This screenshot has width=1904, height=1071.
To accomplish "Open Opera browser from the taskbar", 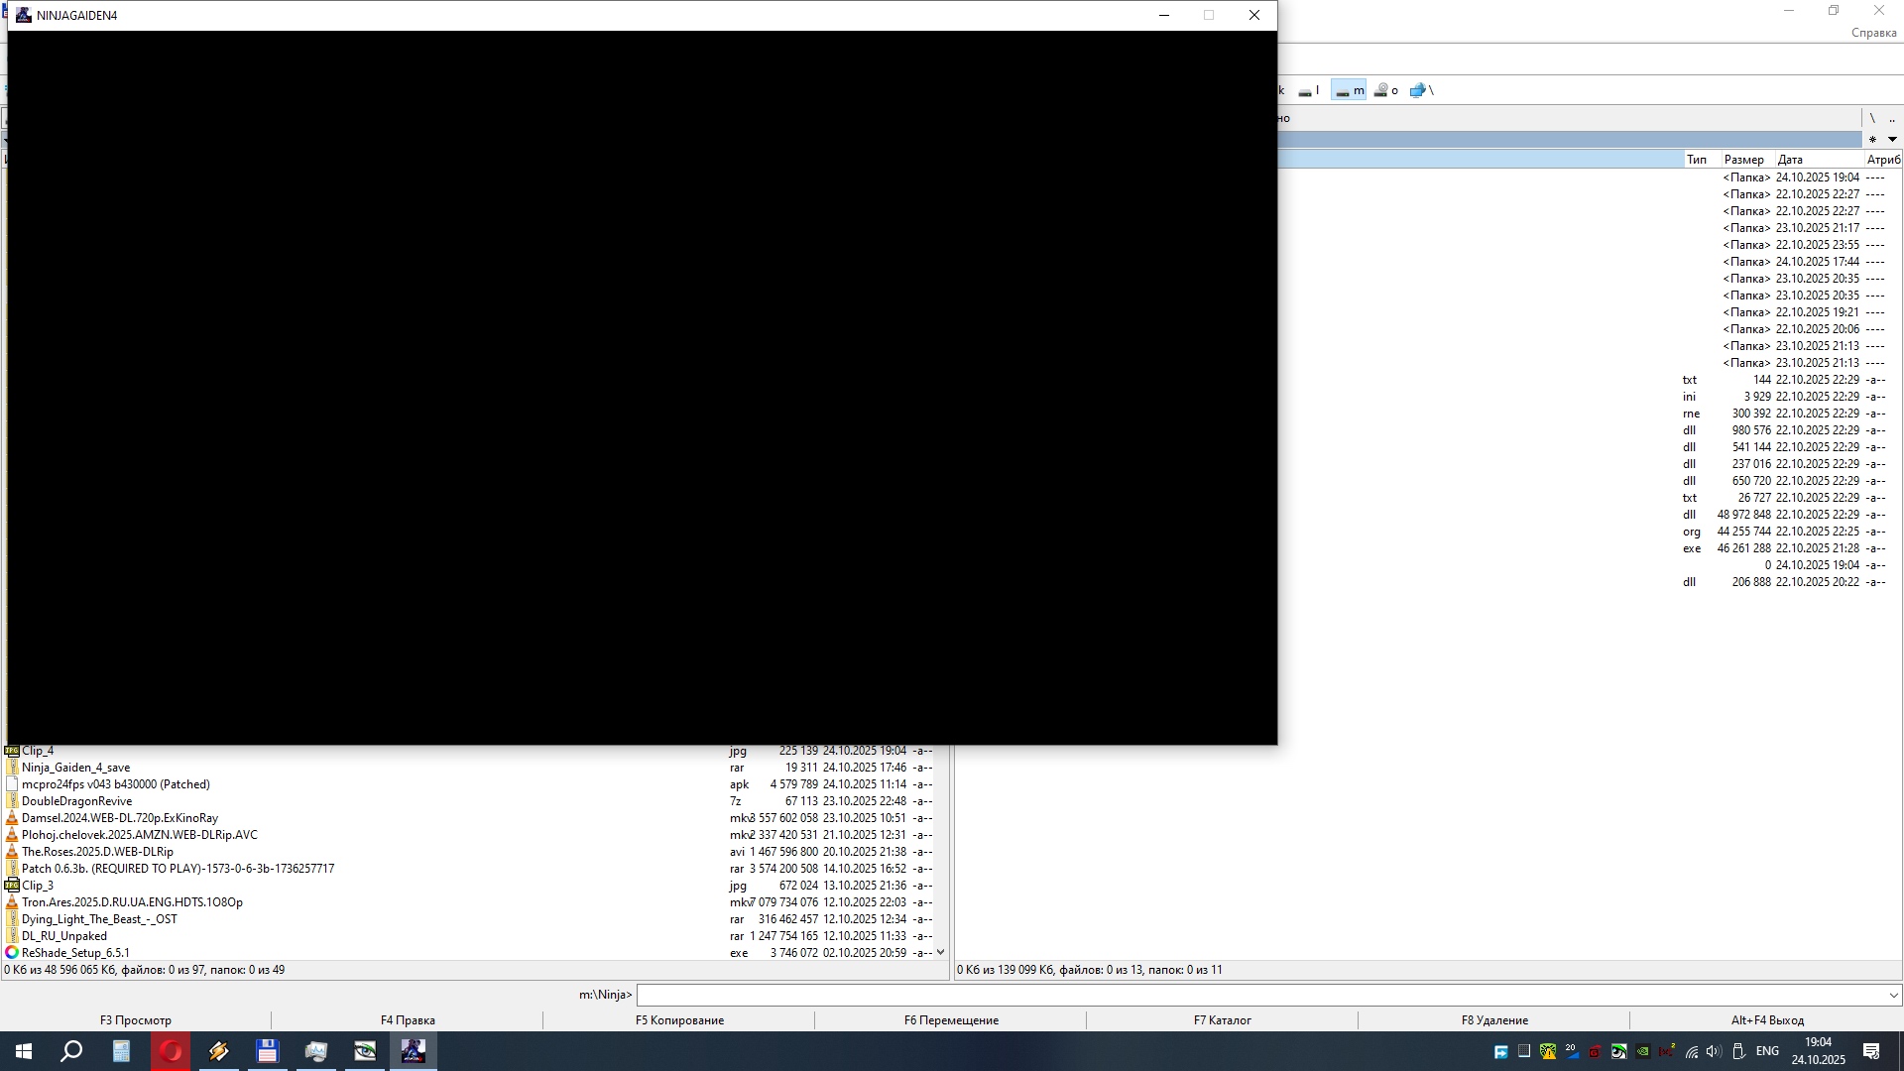I will (171, 1051).
